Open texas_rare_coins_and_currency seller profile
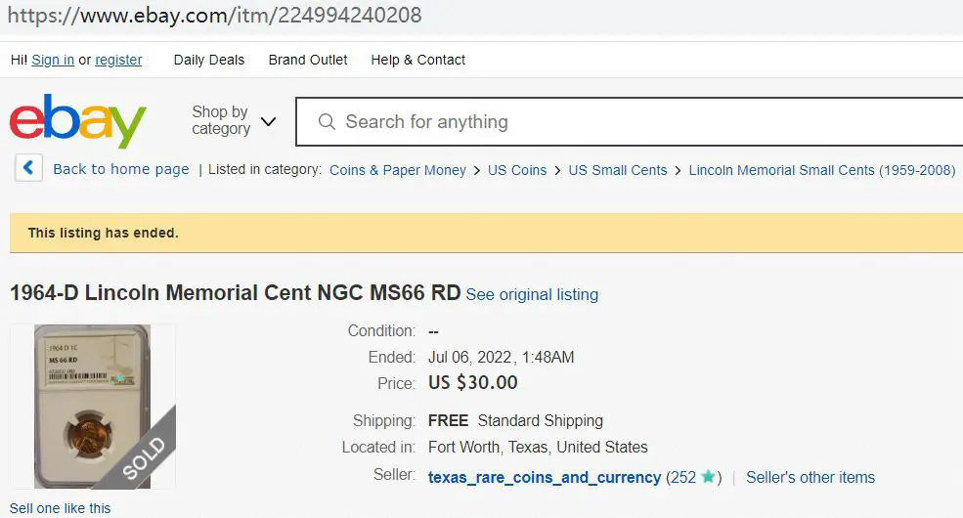 [x=545, y=478]
